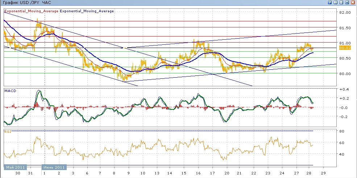Tile windows vertically with the two-column icon
Image resolution: width=357 pixels, height=178 pixels.
[x=335, y=3]
